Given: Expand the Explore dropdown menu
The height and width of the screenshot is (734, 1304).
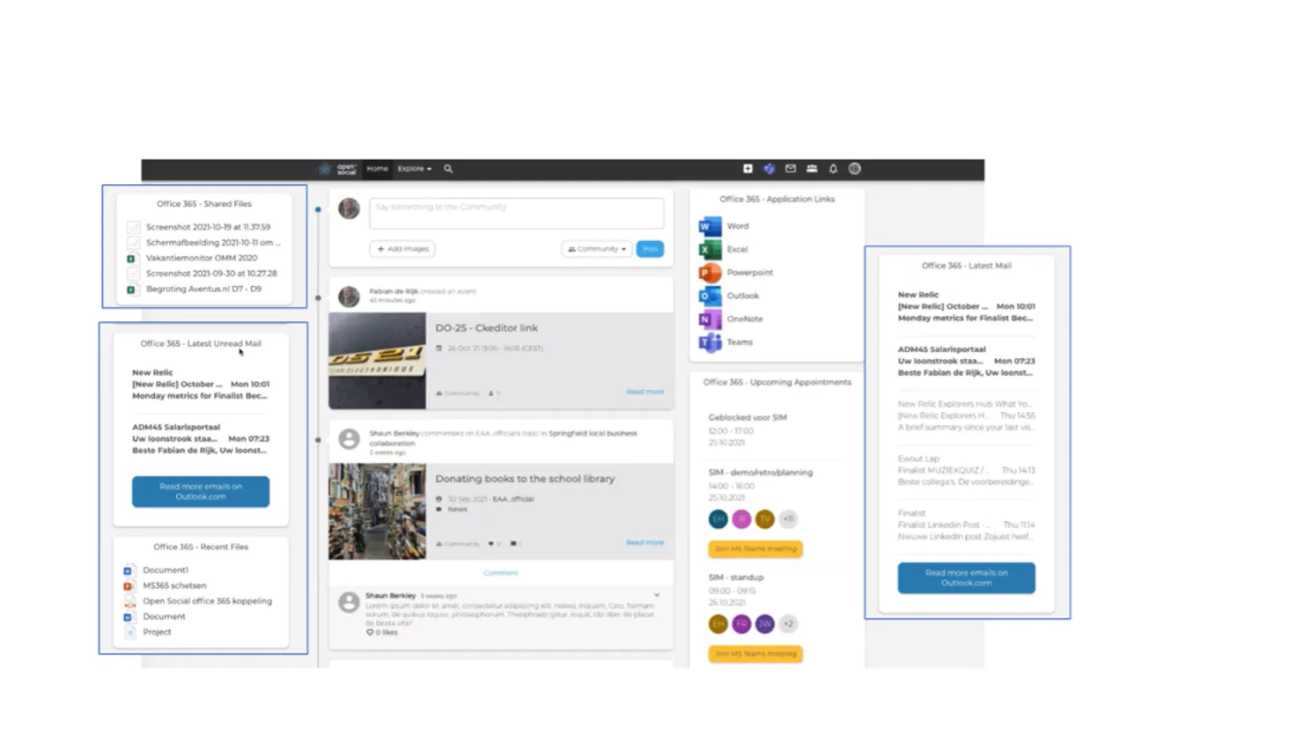Looking at the screenshot, I should [x=415, y=169].
